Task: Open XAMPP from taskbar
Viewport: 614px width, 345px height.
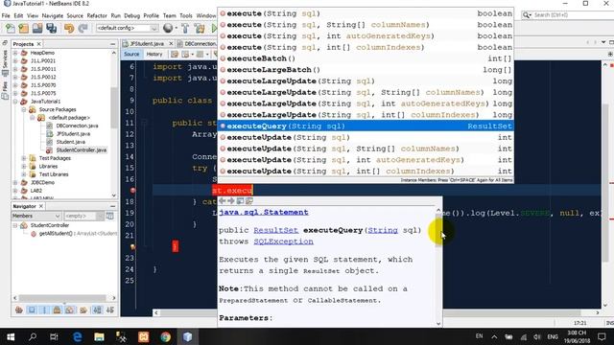Action: pos(143,336)
